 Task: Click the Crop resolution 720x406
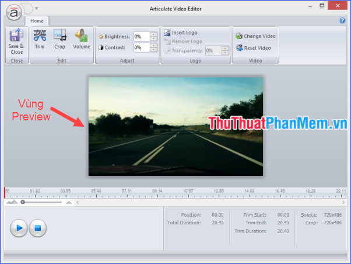[333, 223]
